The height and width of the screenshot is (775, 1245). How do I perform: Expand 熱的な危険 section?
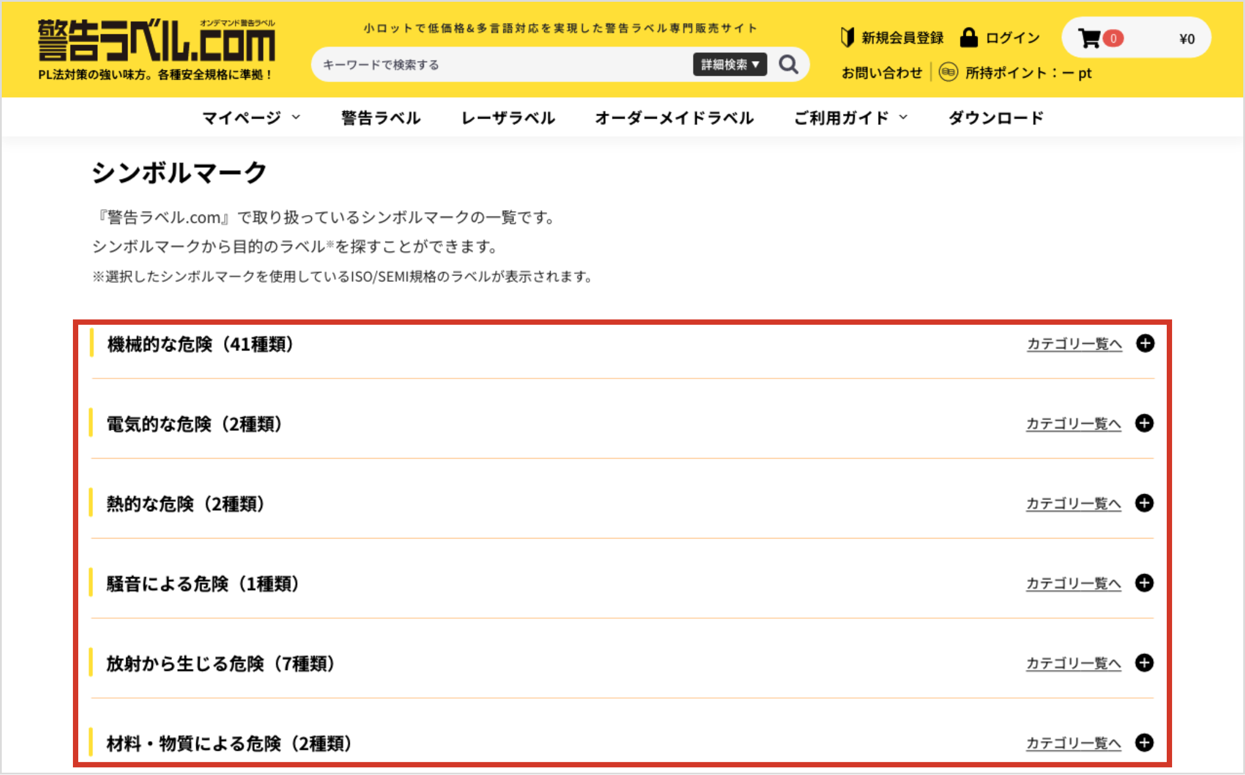pos(1145,503)
